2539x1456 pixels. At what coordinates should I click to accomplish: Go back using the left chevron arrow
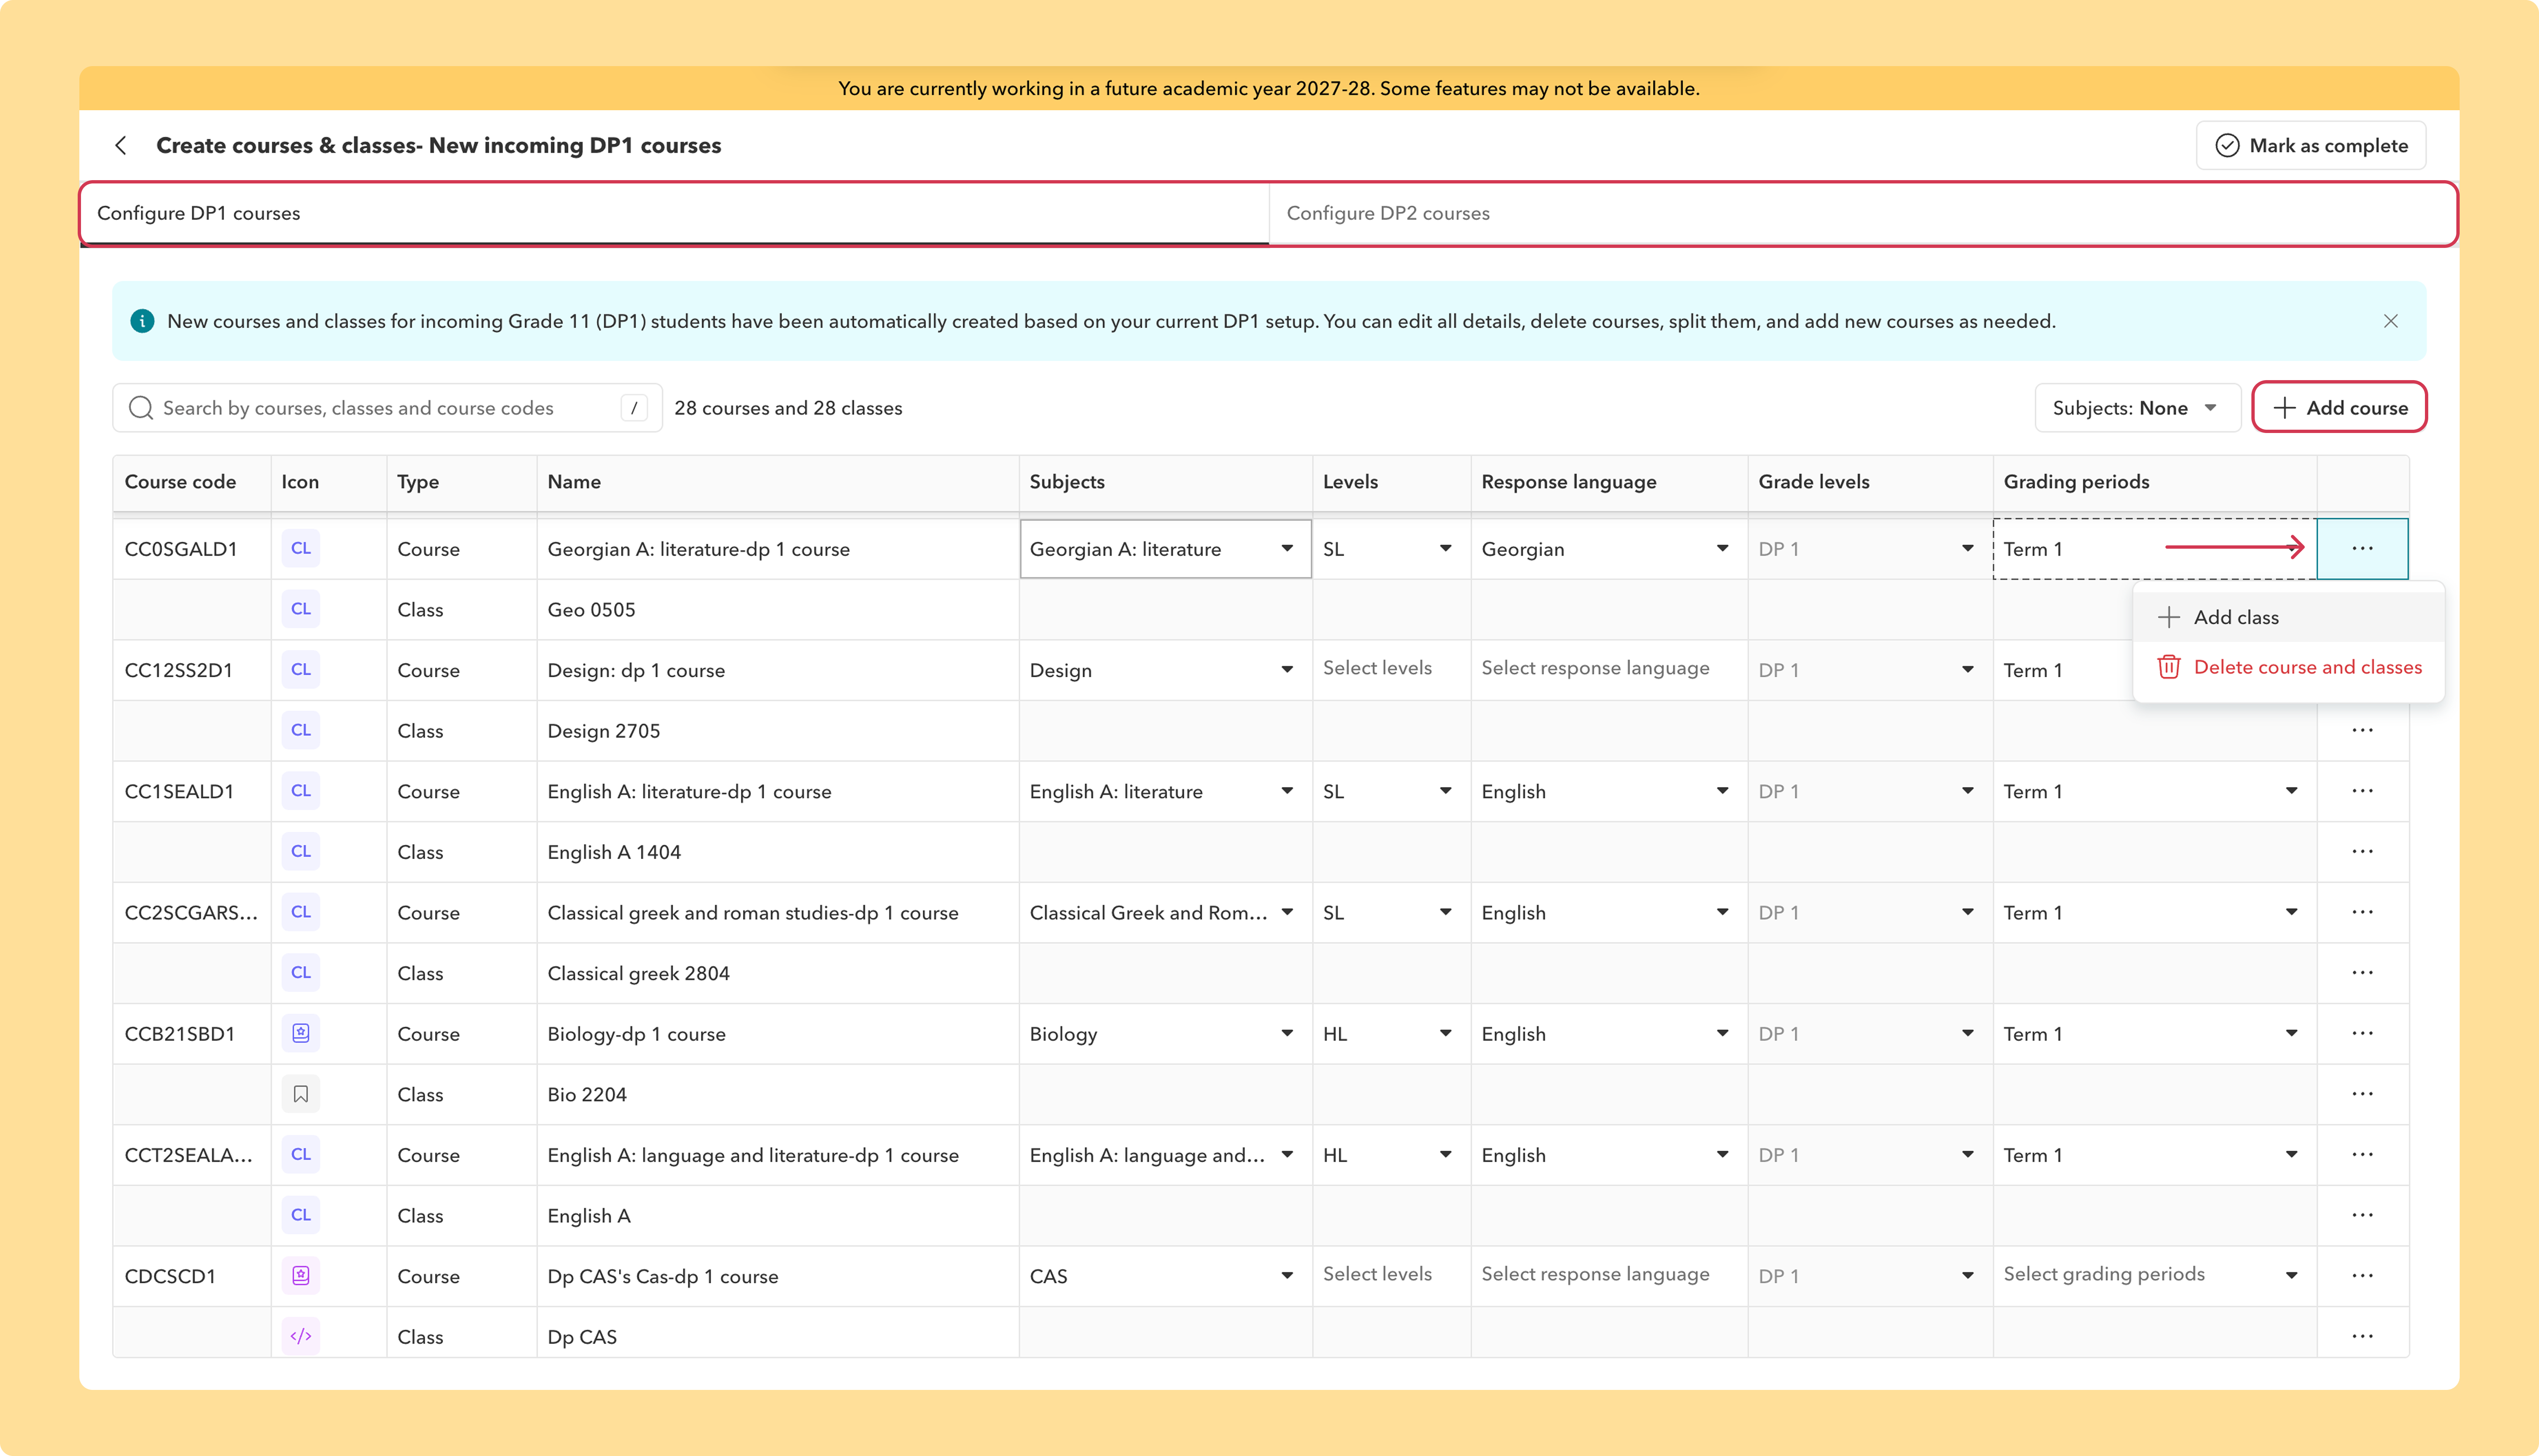click(x=121, y=146)
